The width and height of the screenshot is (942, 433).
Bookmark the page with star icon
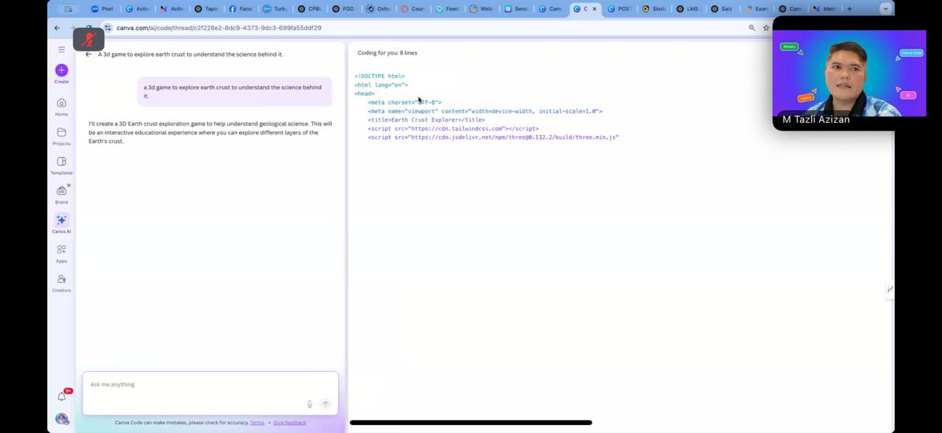click(766, 28)
